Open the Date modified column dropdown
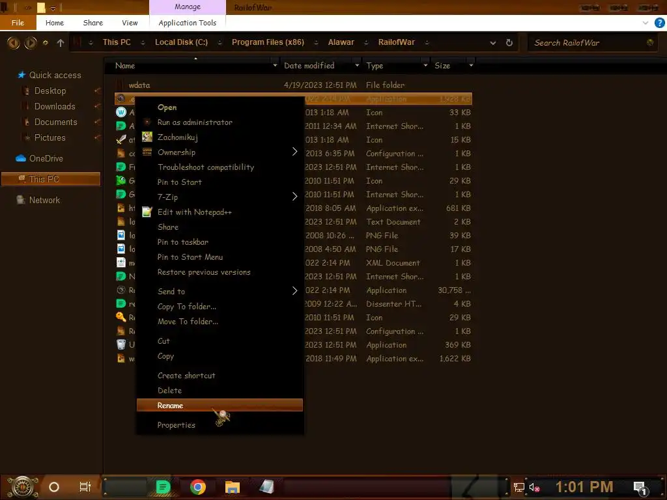This screenshot has height=500, width=667. click(356, 66)
